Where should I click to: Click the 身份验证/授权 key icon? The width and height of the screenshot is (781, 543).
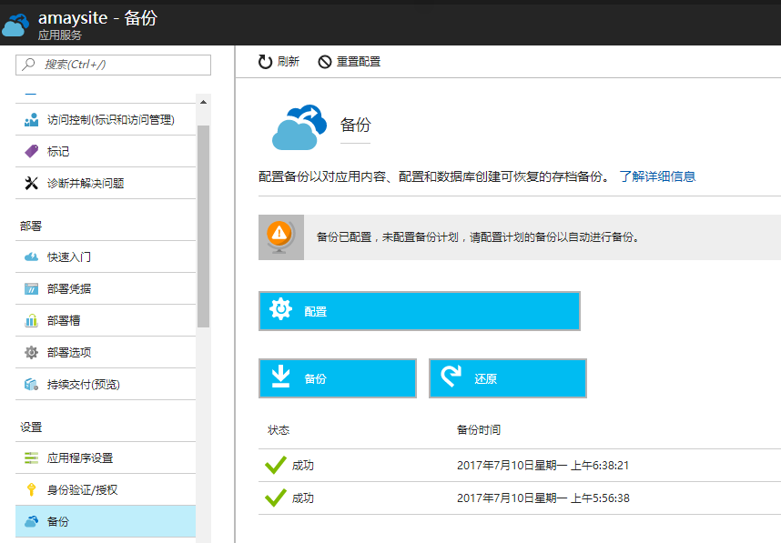[x=32, y=489]
